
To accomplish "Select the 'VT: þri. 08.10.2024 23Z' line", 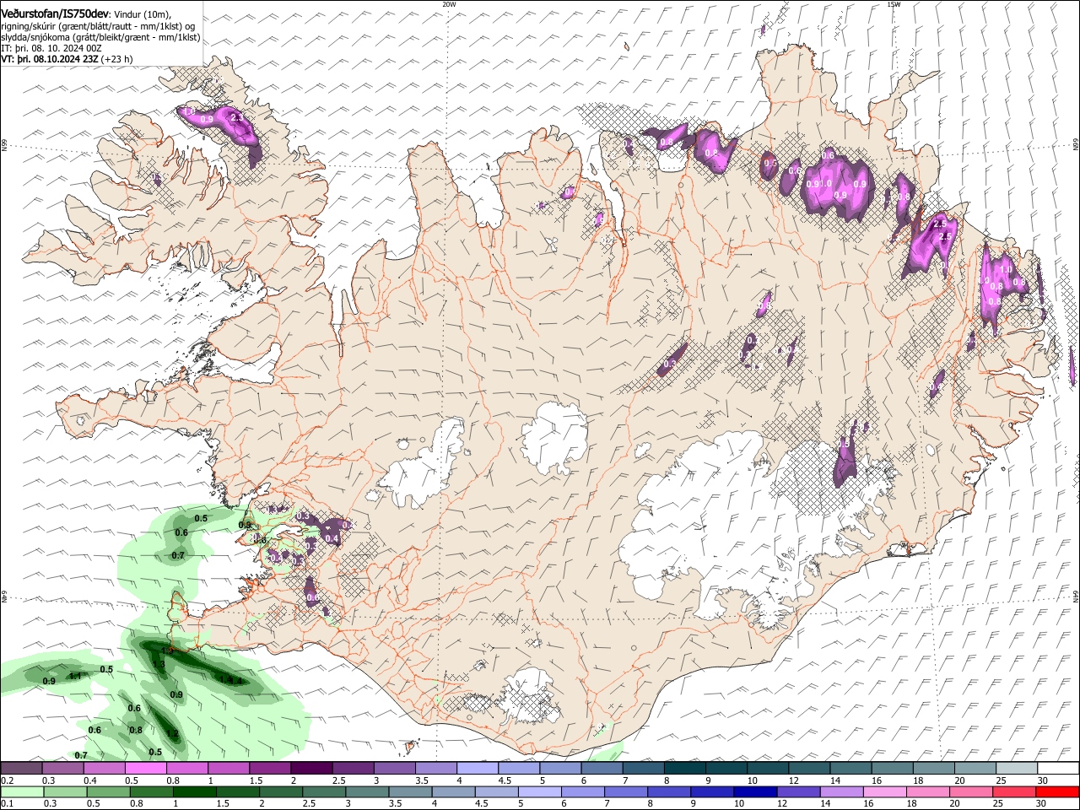I will pos(50,60).
